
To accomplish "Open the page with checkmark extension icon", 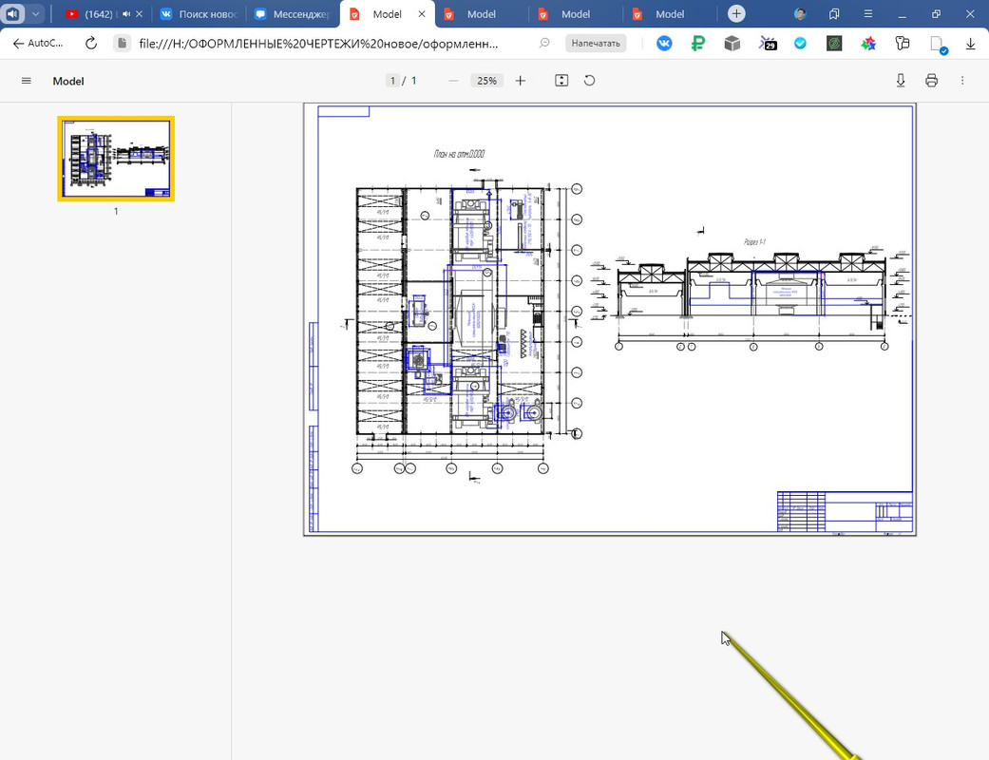I will click(939, 45).
